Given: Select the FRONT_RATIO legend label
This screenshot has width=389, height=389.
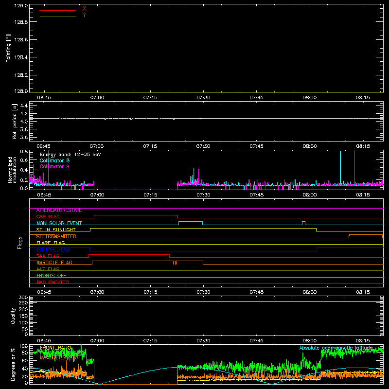Looking at the screenshot, I should click(x=55, y=348).
